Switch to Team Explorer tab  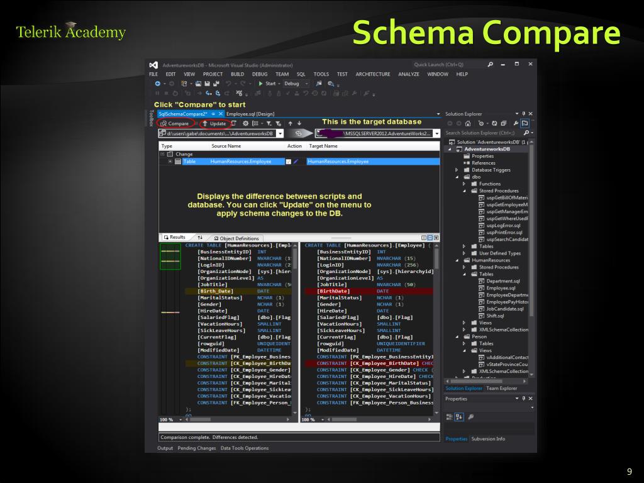[x=501, y=388]
